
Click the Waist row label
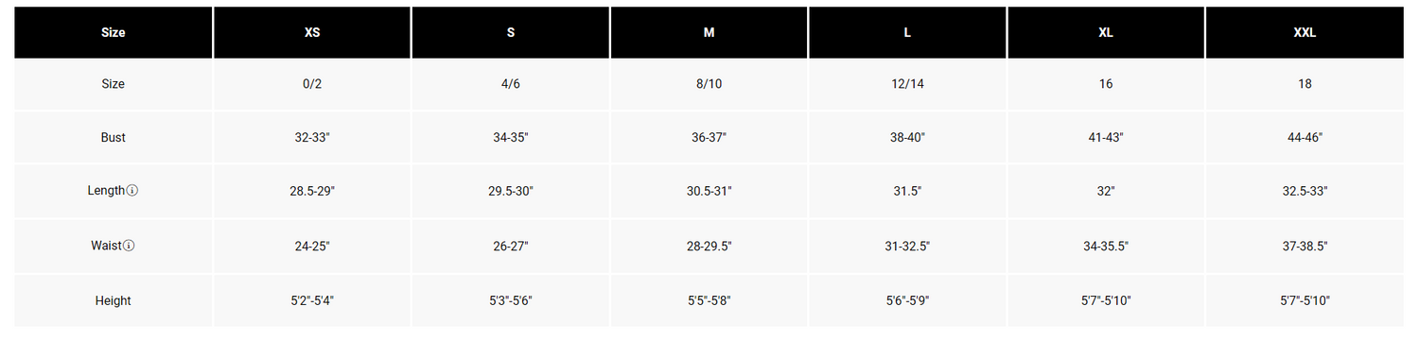[x=106, y=246]
